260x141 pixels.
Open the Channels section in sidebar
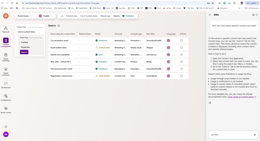pos(6,29)
